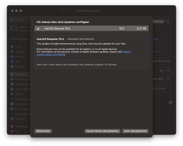183x146 pixels.
Task: Choose Heute Nacht aktualisieren
Action: pyautogui.click(x=103, y=131)
